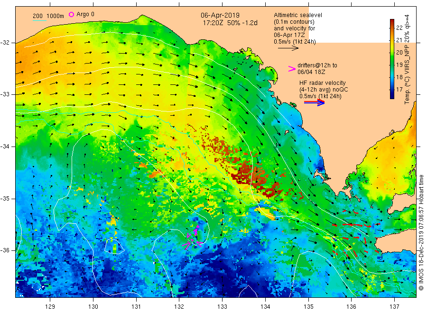Click the color bar label 17
The height and width of the screenshot is (313, 427).
(x=399, y=89)
